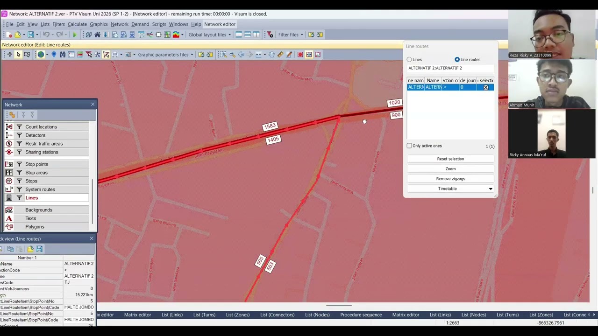
Task: Click the Home house icon in toolbar
Action: click(x=97, y=35)
